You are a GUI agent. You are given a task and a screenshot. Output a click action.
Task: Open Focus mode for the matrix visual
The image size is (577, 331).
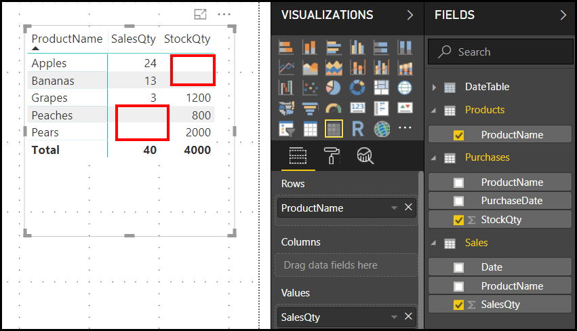(x=200, y=14)
